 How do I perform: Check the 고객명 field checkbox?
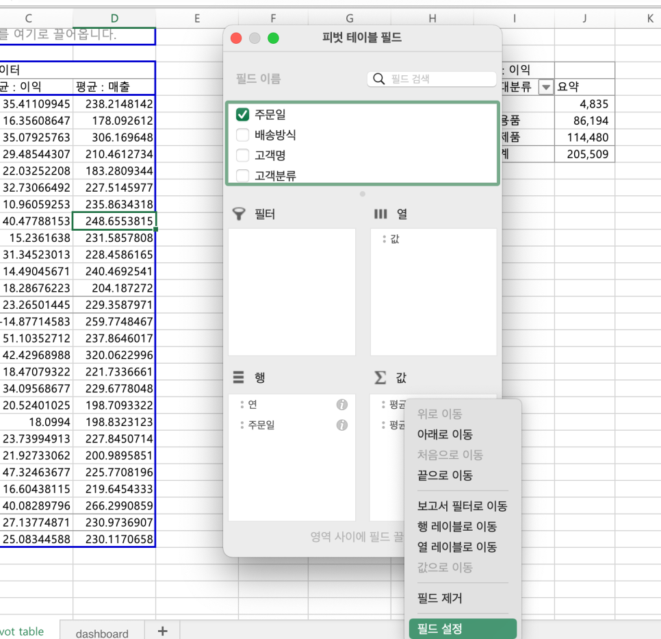tap(242, 155)
